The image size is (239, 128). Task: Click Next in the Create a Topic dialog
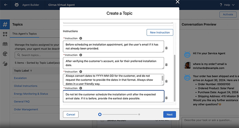pyautogui.click(x=169, y=115)
